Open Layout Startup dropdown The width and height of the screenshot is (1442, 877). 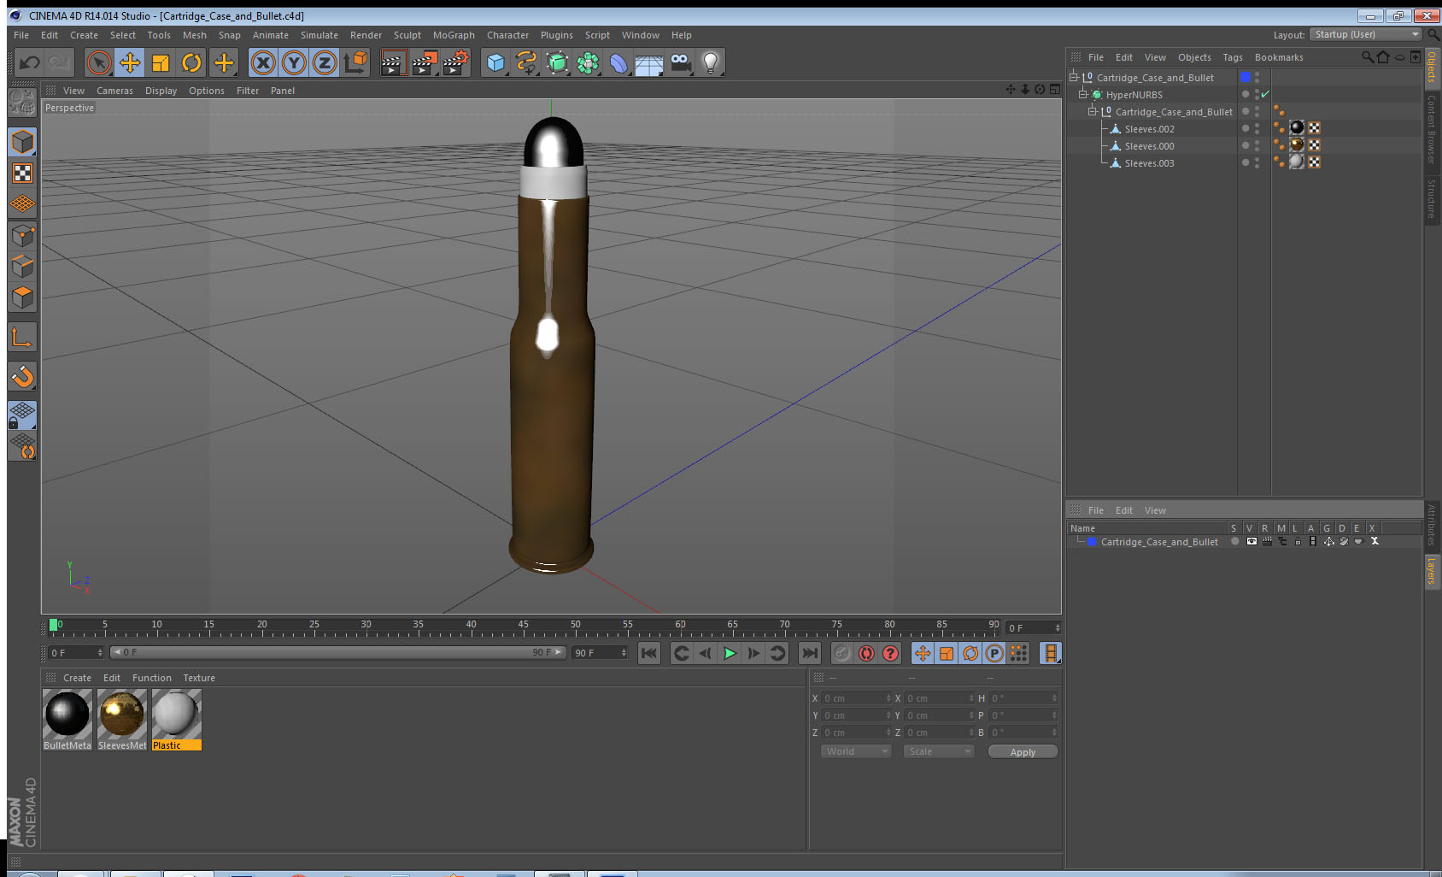tap(1366, 34)
